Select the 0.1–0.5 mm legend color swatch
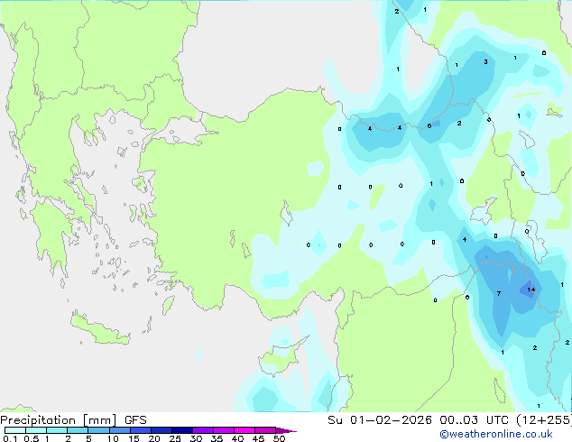Viewport: 572px width, 442px height. (15, 430)
